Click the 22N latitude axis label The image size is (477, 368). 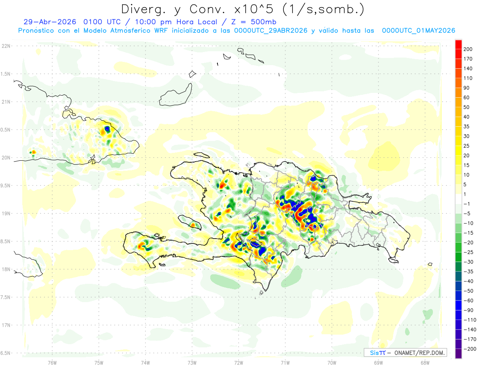[6, 46]
